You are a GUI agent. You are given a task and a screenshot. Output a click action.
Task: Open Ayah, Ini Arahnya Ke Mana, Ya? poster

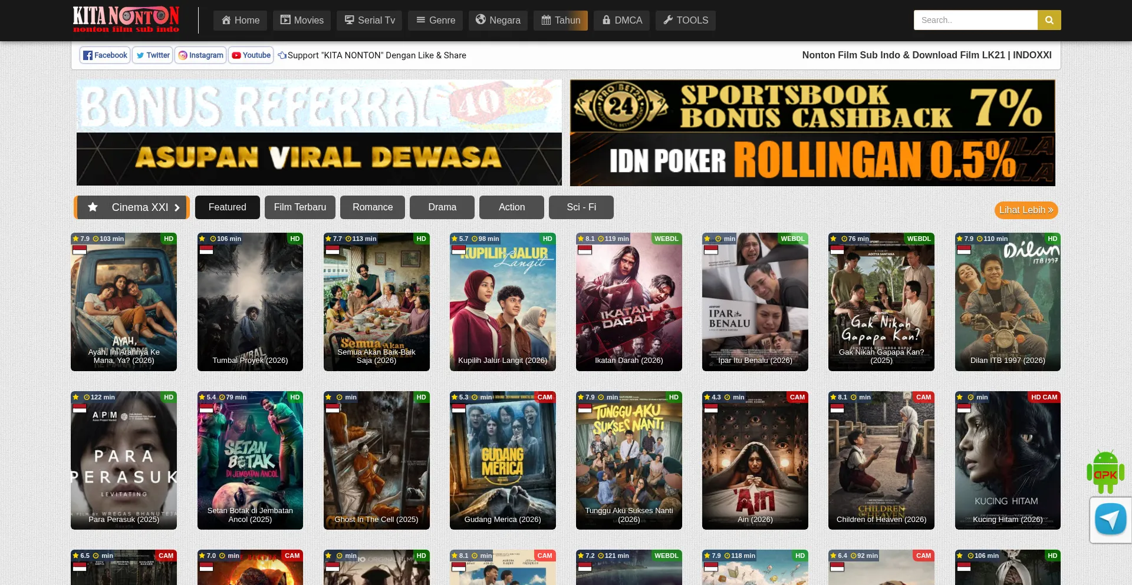pyautogui.click(x=124, y=302)
